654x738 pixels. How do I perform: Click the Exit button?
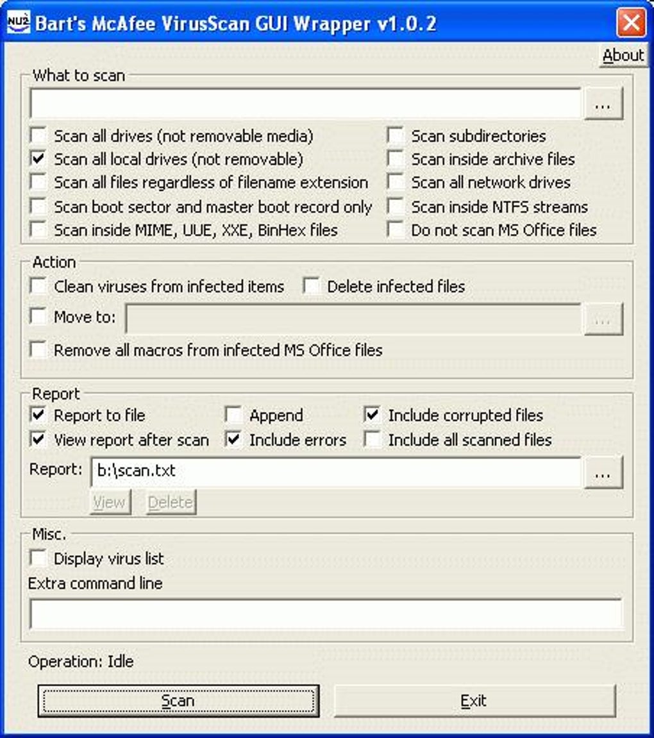click(x=474, y=701)
